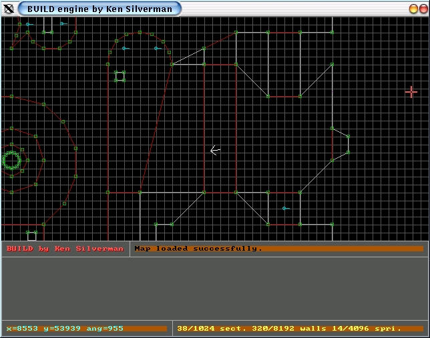Click the '320/8192 walls' wall count
The height and width of the screenshot is (338, 430).
tap(289, 328)
